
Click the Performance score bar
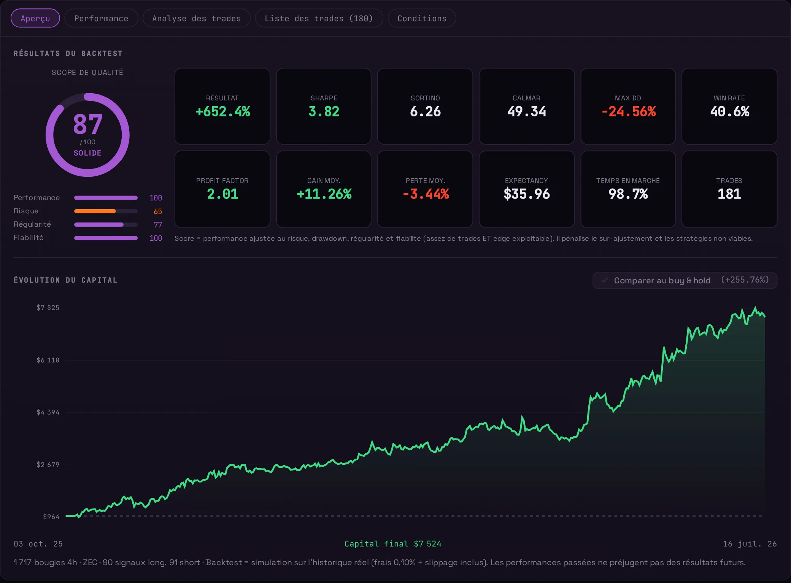(x=106, y=198)
